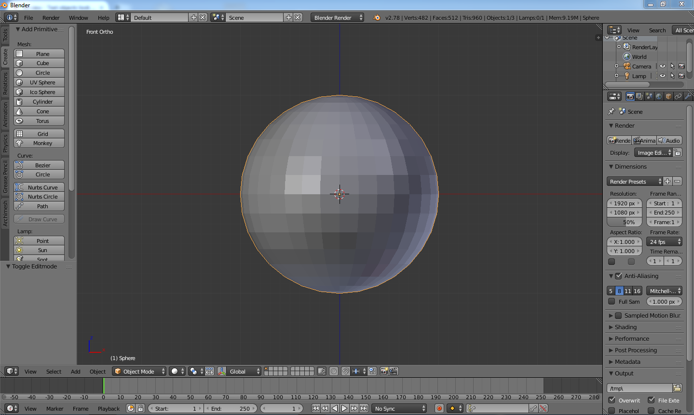
Task: Enable the Placeholders checkbox
Action: [x=612, y=411]
